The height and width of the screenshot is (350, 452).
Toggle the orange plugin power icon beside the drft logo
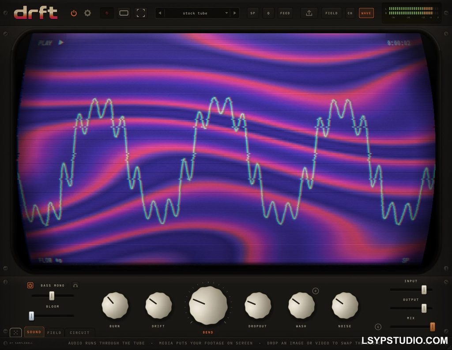tap(74, 13)
